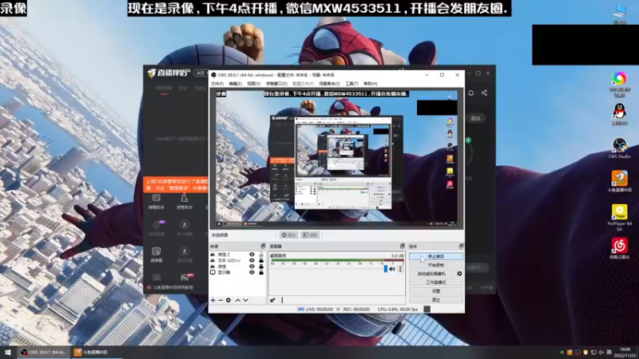Pop out the Controls dock panel
This screenshot has height=359, width=639.
pyautogui.click(x=461, y=247)
